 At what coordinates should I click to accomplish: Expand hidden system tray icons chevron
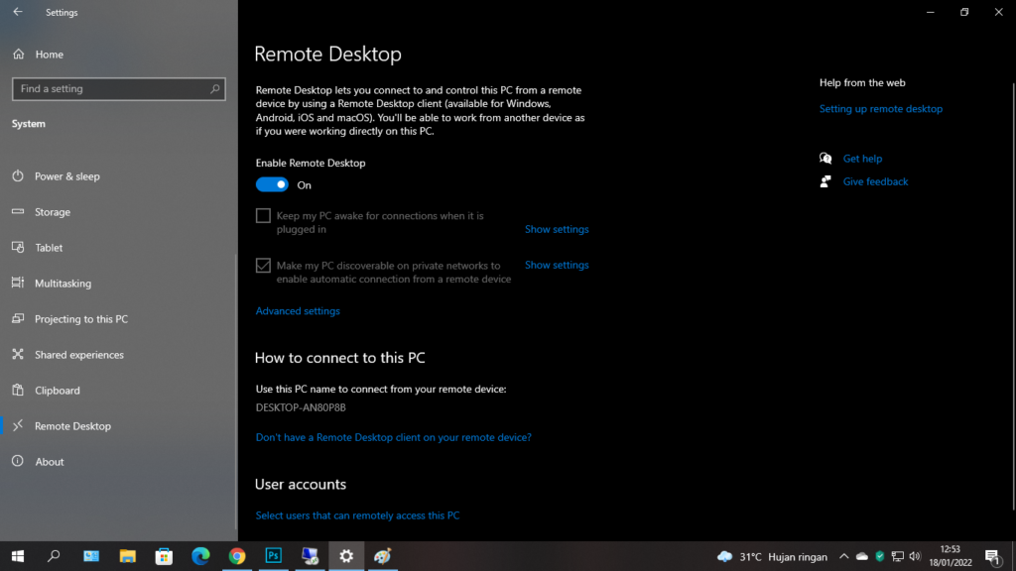point(843,556)
